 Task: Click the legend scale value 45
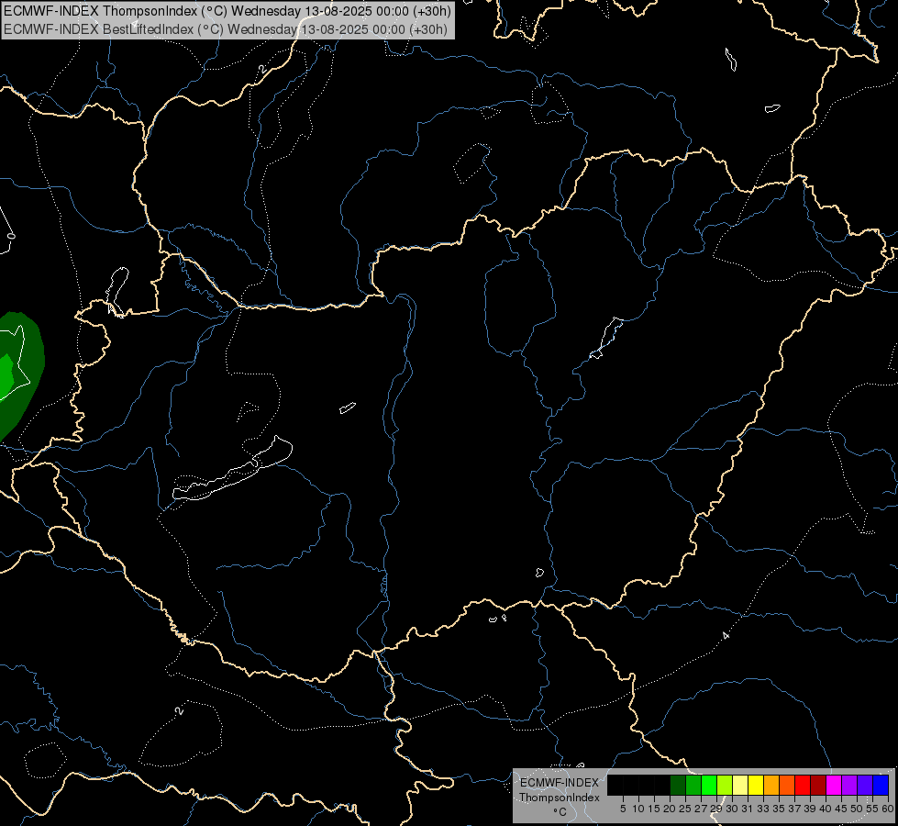(841, 809)
